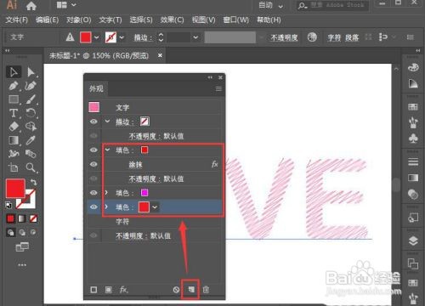425x306 pixels.
Task: Swap fill and stroke colors
Action: (x=33, y=182)
